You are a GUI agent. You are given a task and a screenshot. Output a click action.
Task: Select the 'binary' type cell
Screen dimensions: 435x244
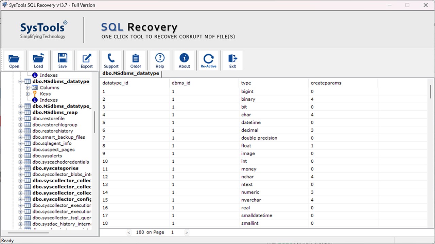pos(274,99)
